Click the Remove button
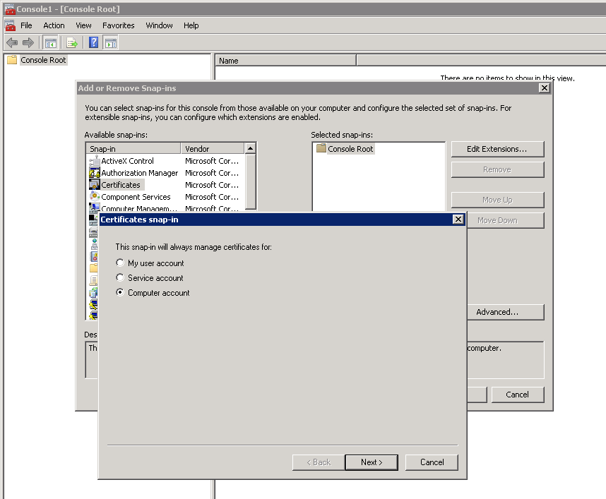Viewport: 606px width, 499px height. pyautogui.click(x=497, y=169)
